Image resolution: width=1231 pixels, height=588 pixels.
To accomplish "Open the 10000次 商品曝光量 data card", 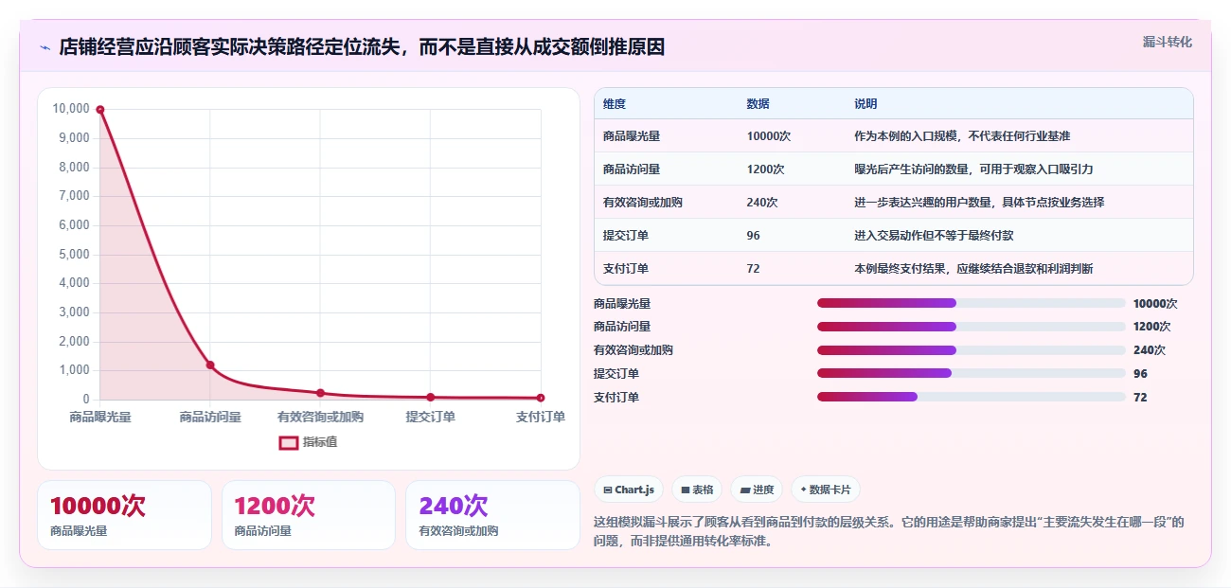I will point(124,515).
